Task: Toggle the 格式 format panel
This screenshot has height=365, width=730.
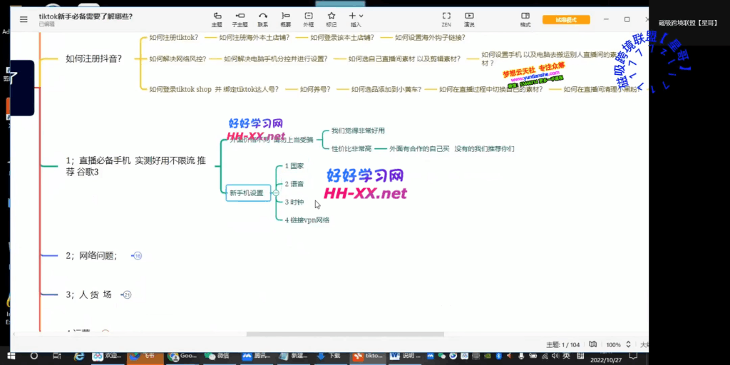Action: [525, 19]
